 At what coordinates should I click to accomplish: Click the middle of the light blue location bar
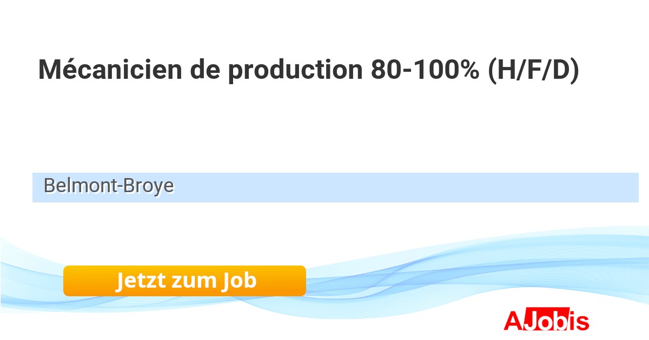pos(335,187)
